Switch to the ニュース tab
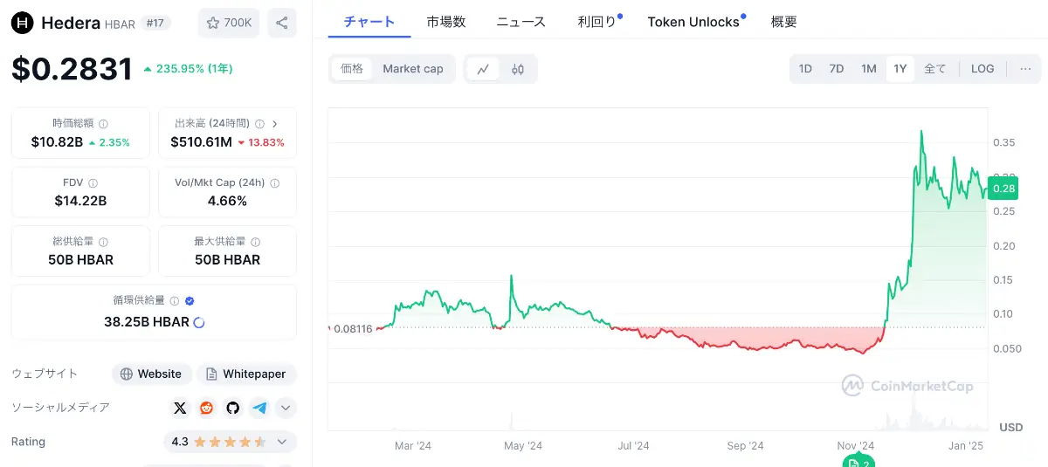The height and width of the screenshot is (467, 1048). point(521,22)
